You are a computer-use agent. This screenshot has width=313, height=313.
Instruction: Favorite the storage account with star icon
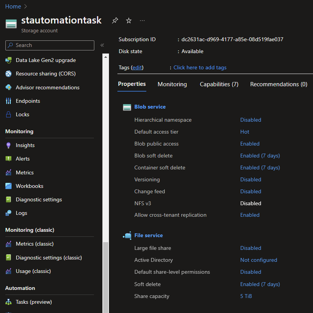[129, 21]
